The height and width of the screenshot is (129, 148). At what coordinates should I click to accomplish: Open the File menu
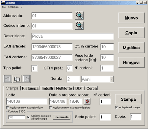[4, 7]
